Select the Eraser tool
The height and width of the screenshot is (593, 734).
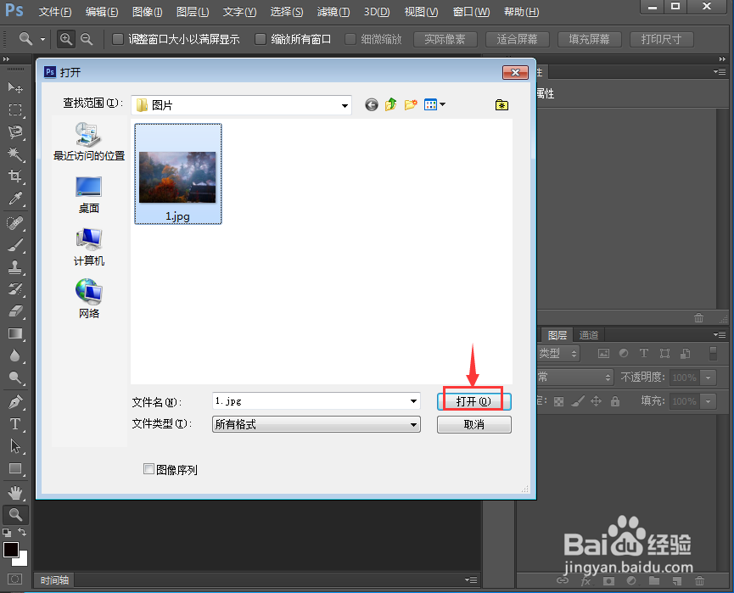(15, 311)
